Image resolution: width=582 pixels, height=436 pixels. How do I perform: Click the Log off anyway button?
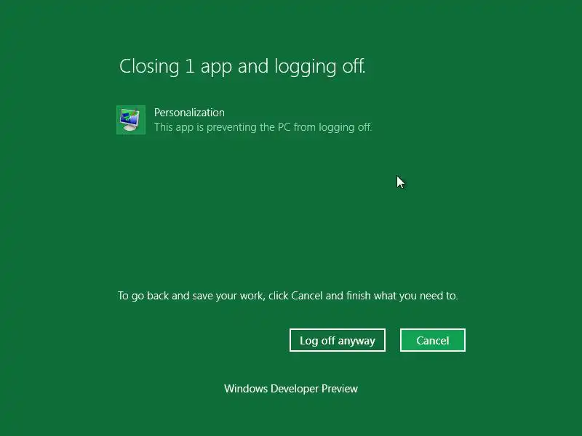pyautogui.click(x=338, y=340)
